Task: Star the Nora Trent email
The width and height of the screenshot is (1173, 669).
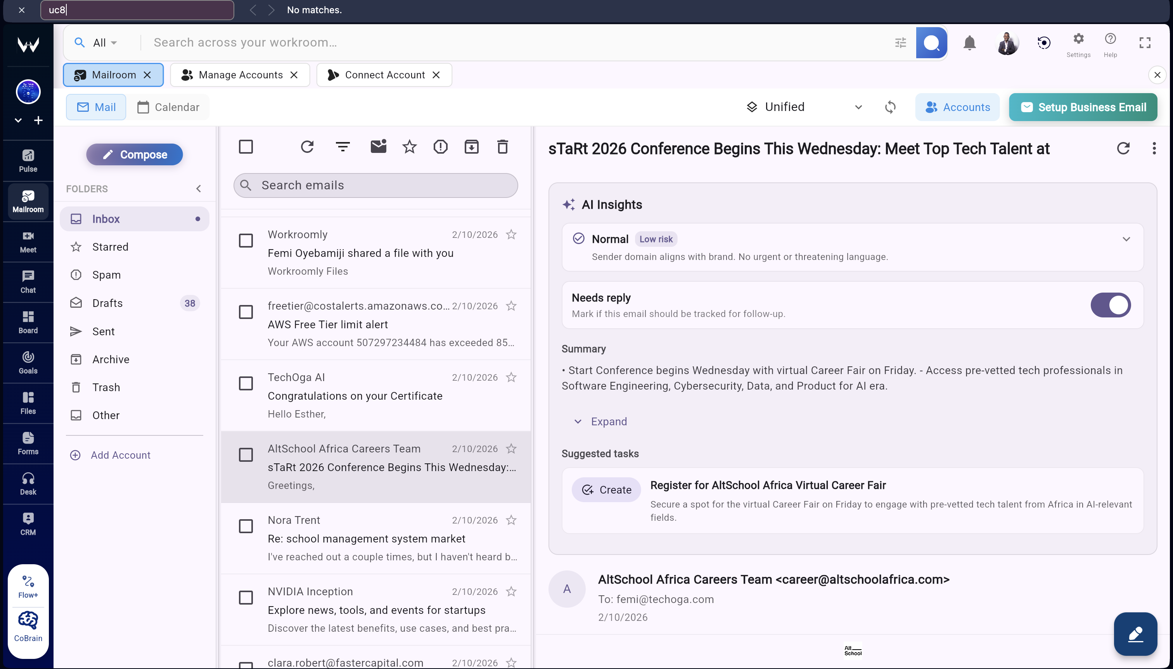Action: pyautogui.click(x=511, y=520)
